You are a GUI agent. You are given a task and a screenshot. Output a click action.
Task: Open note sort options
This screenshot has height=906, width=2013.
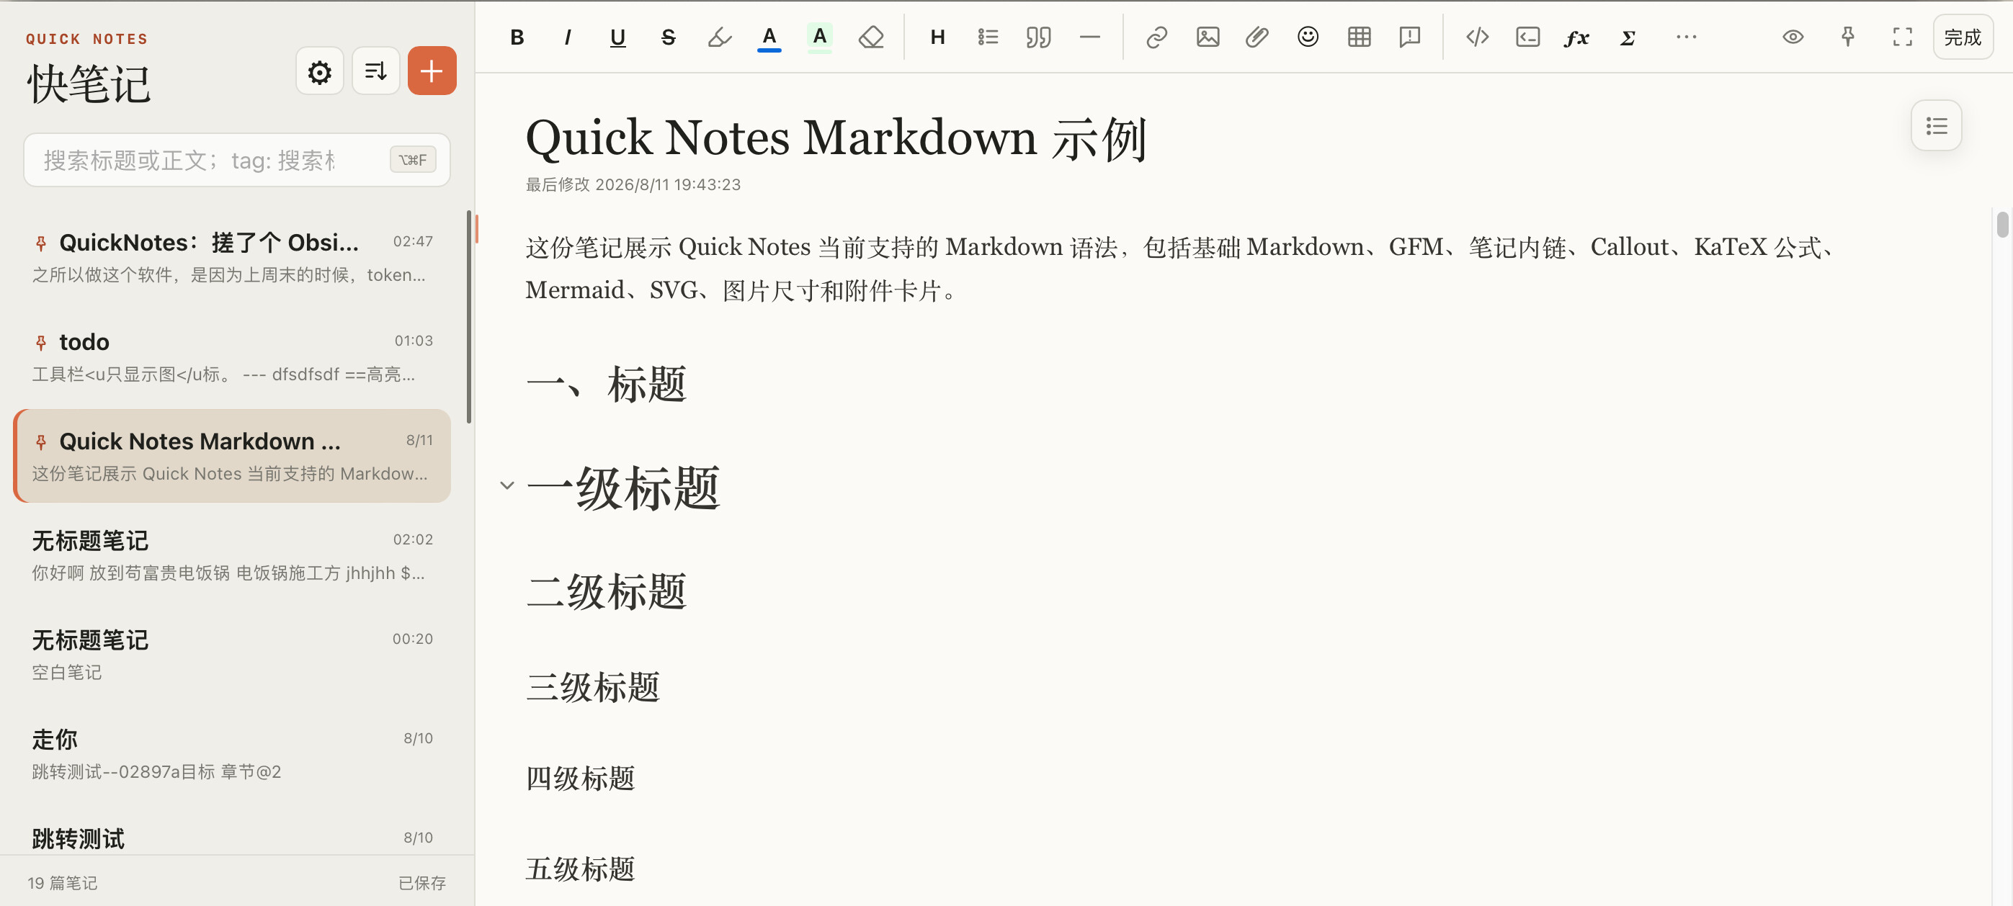click(376, 71)
